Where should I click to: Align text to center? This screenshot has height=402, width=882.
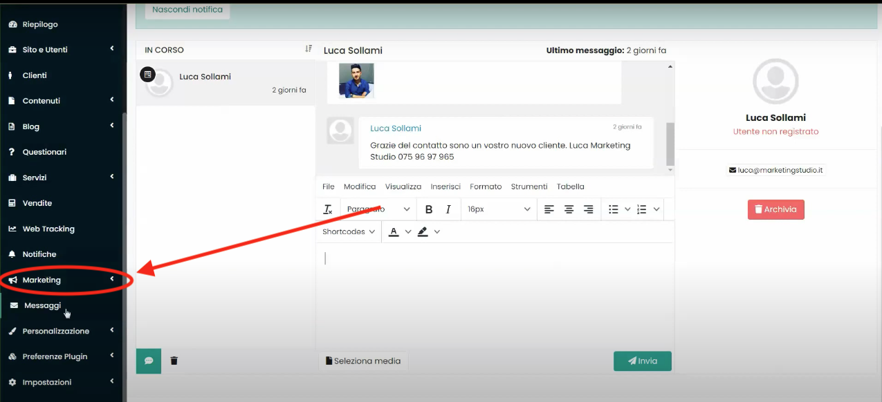(569, 209)
